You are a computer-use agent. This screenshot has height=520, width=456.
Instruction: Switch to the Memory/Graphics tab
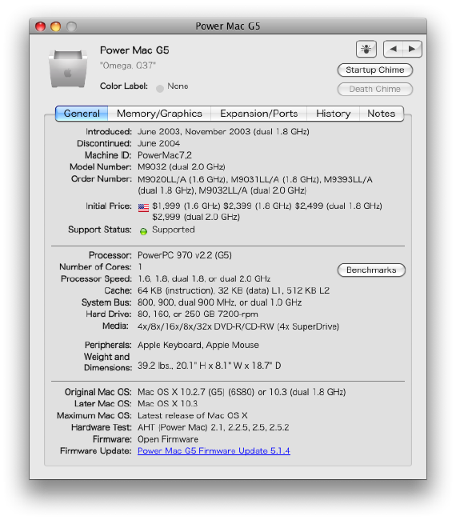(159, 114)
